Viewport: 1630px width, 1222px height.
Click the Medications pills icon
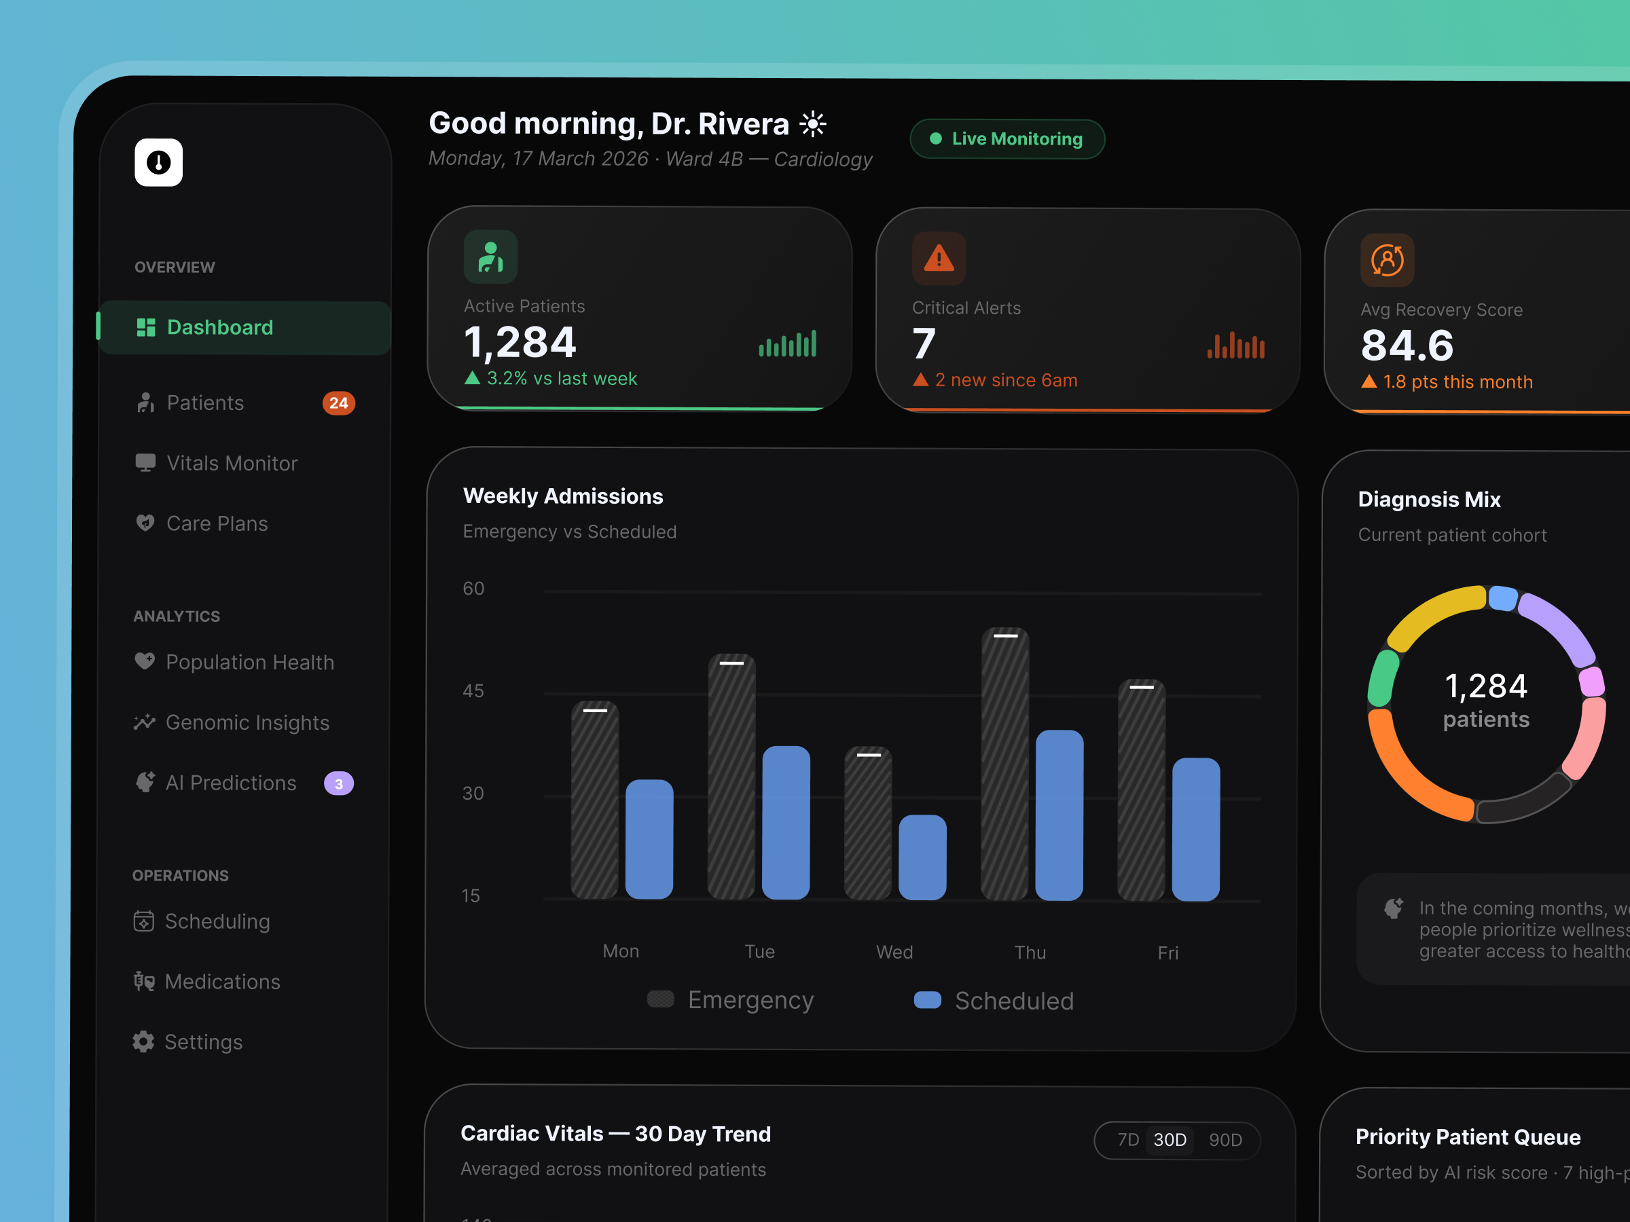(x=144, y=981)
